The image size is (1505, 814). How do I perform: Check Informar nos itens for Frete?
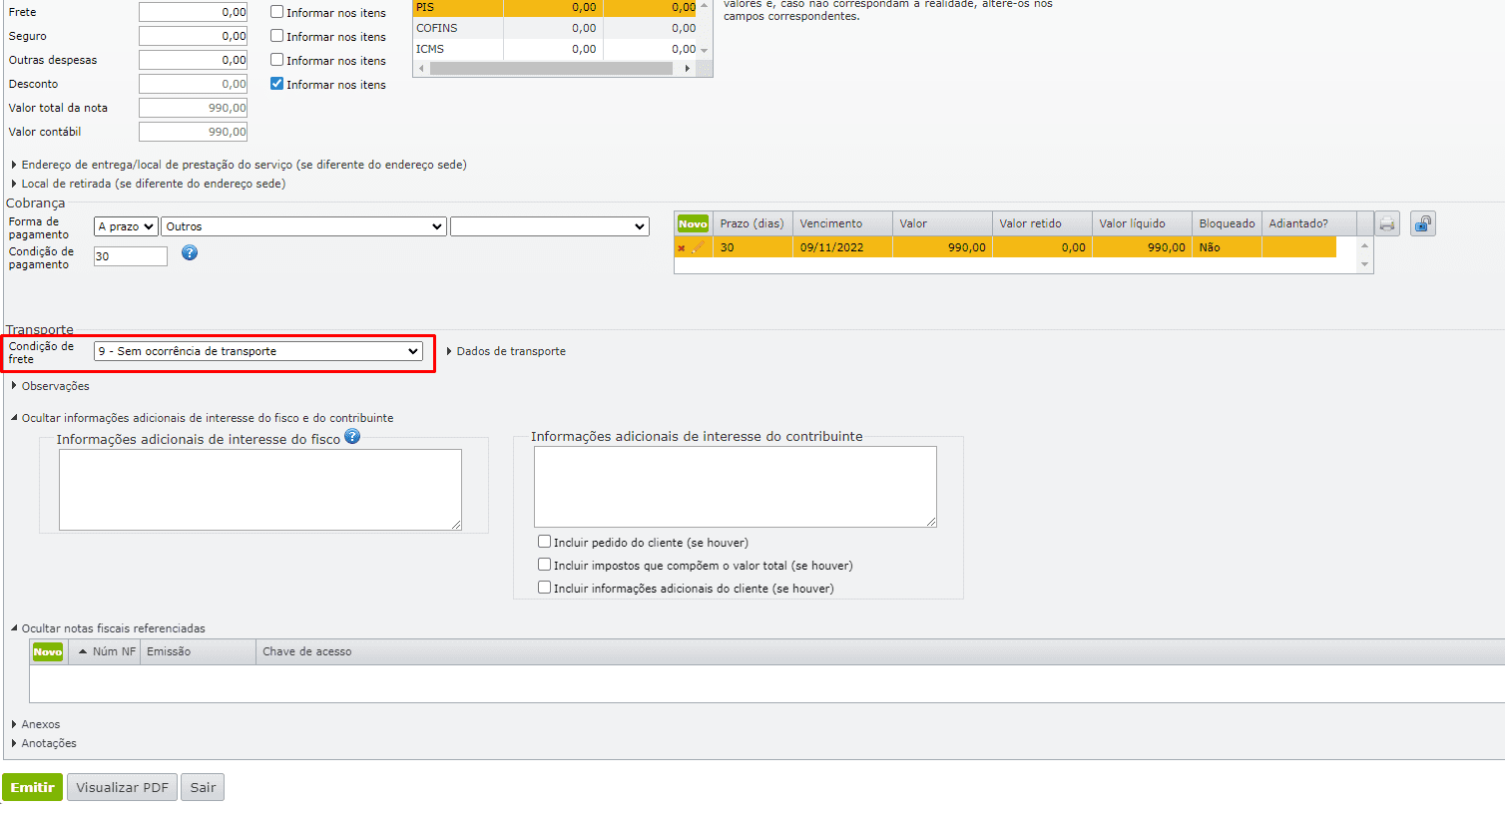(277, 12)
